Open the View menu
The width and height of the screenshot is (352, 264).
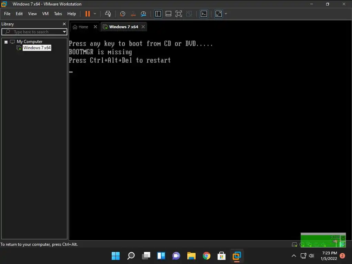pos(32,14)
